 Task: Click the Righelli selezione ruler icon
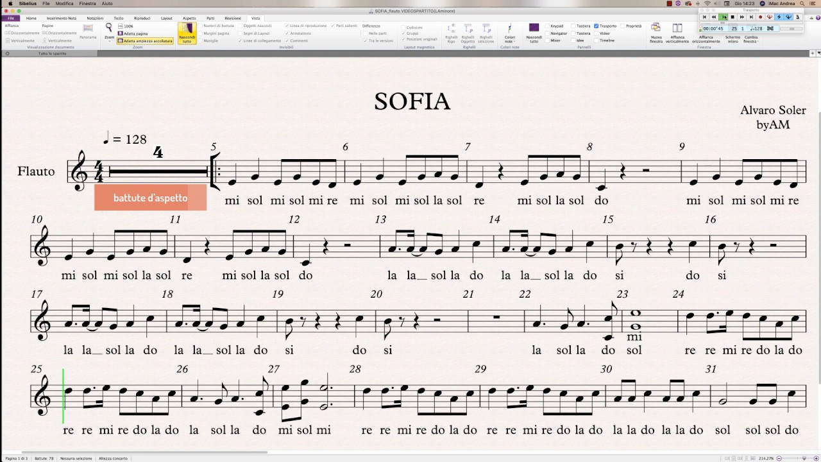(486, 29)
